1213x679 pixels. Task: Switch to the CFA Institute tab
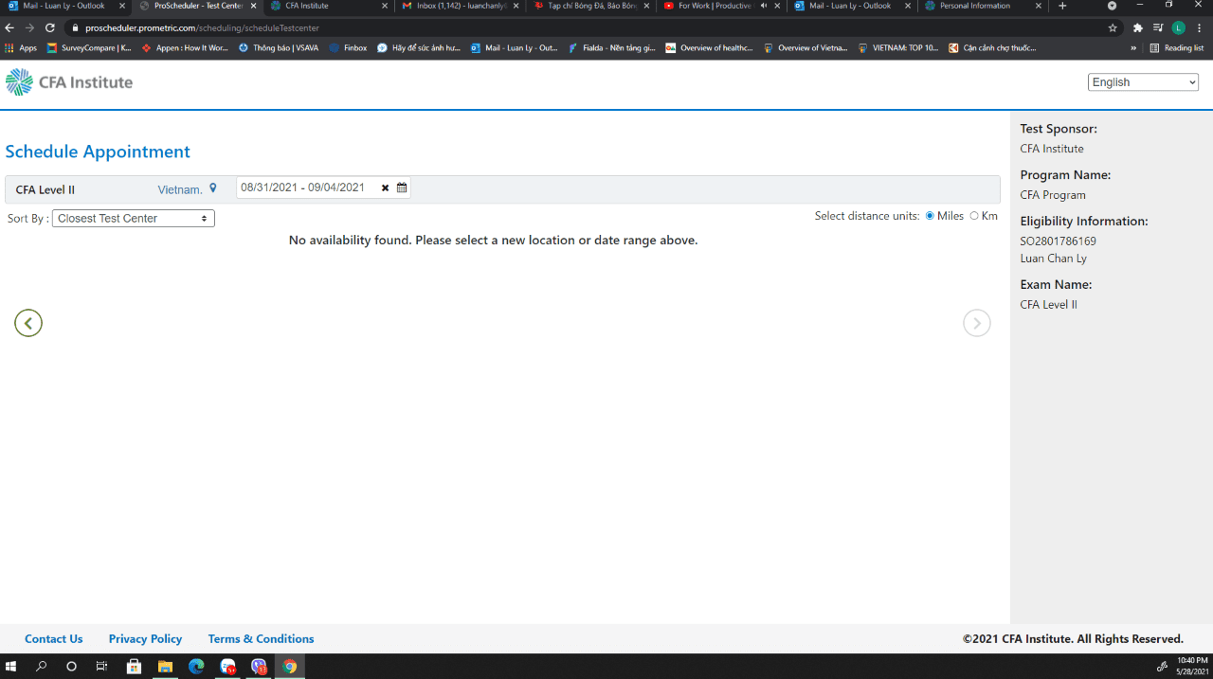pos(328,6)
